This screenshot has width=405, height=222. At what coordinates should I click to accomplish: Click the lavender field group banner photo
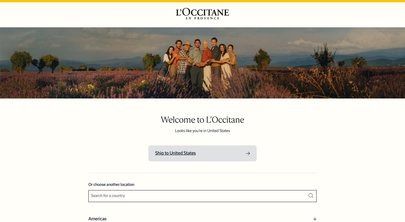point(202,63)
